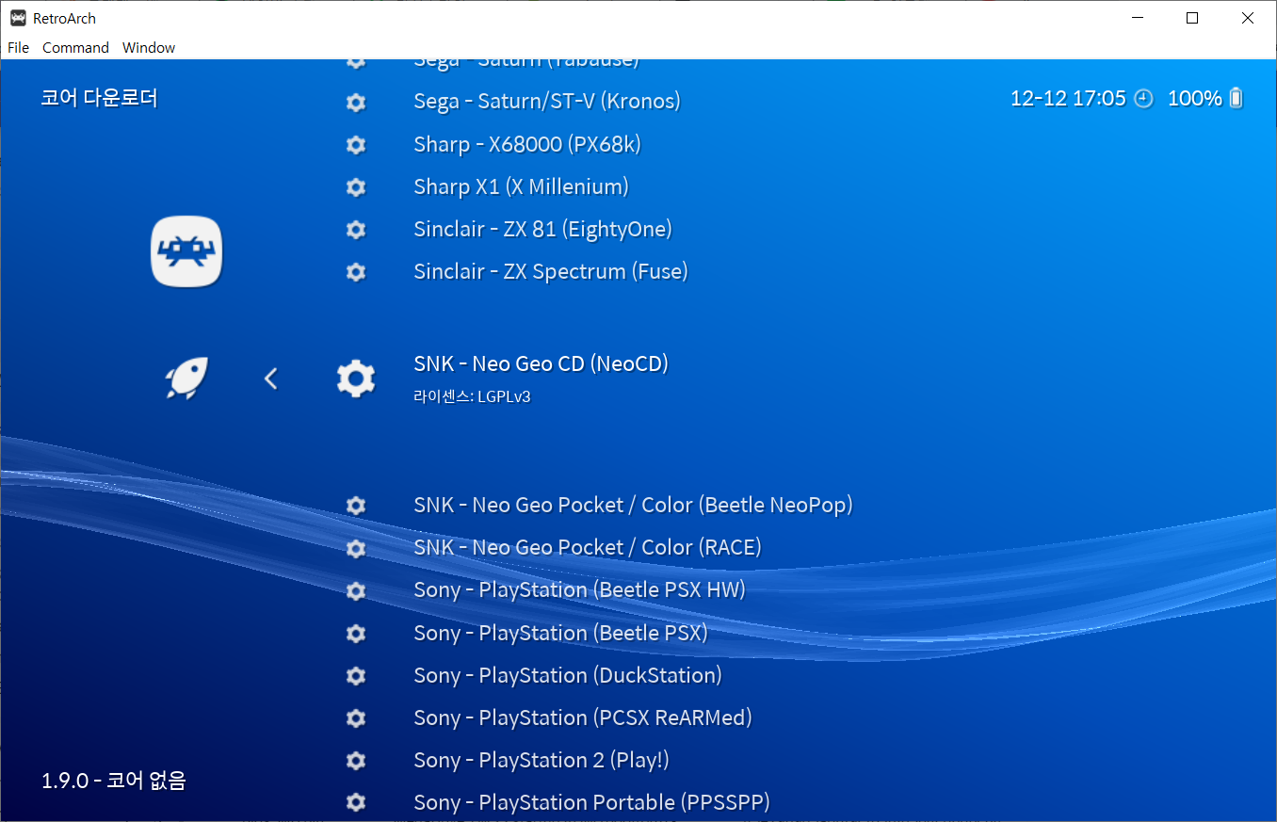Click gear icon next to Sharp X68000
The width and height of the screenshot is (1277, 822).
tap(356, 144)
